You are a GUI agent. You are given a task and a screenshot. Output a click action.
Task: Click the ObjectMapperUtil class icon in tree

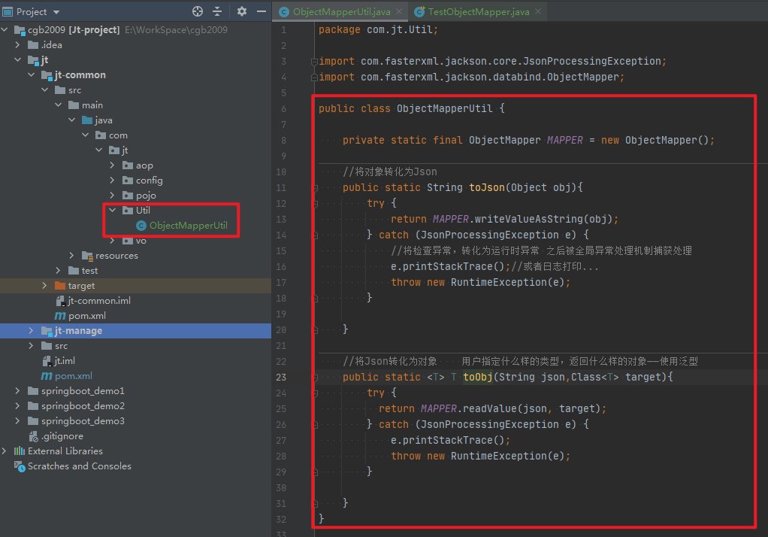(x=141, y=226)
